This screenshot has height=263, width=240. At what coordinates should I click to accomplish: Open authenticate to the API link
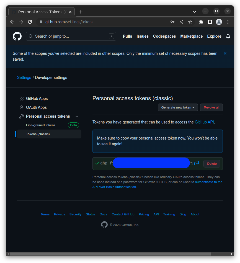[209, 182]
